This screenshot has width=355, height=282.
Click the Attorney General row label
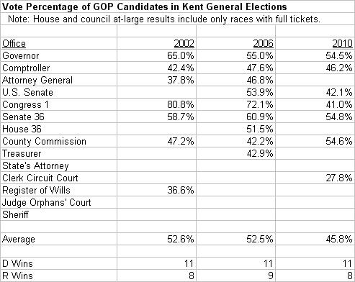click(37, 80)
